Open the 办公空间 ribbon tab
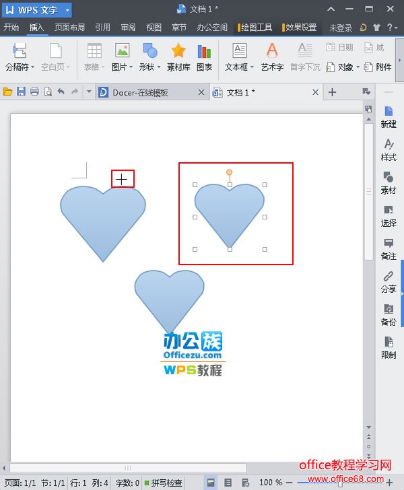 coord(212,28)
